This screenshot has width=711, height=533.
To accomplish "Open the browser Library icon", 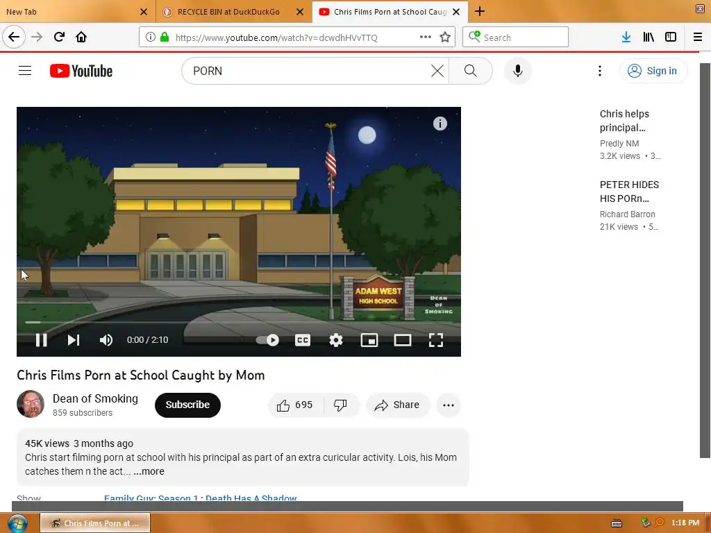I will (649, 37).
